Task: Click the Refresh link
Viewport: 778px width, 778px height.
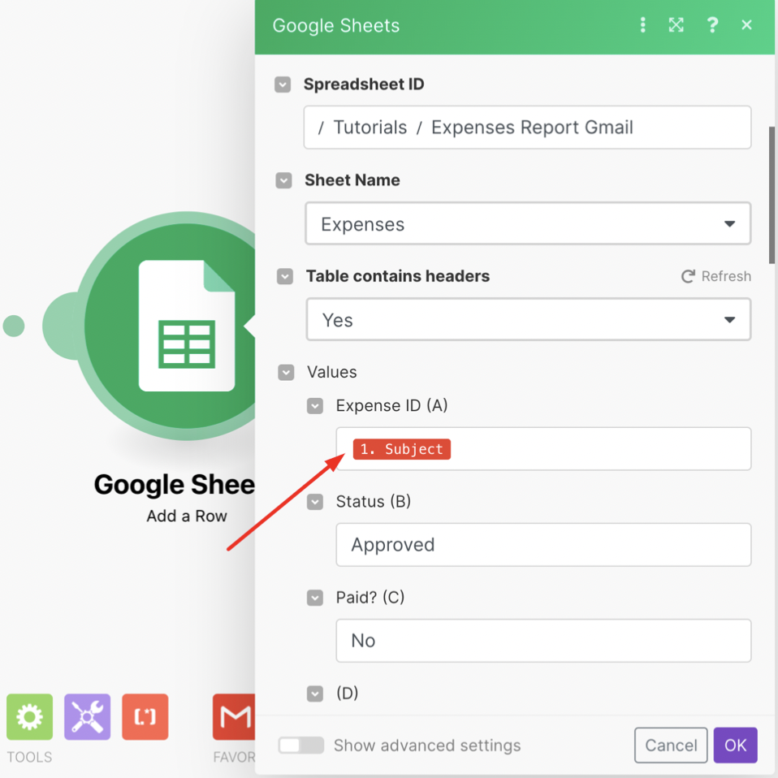Action: (x=716, y=276)
